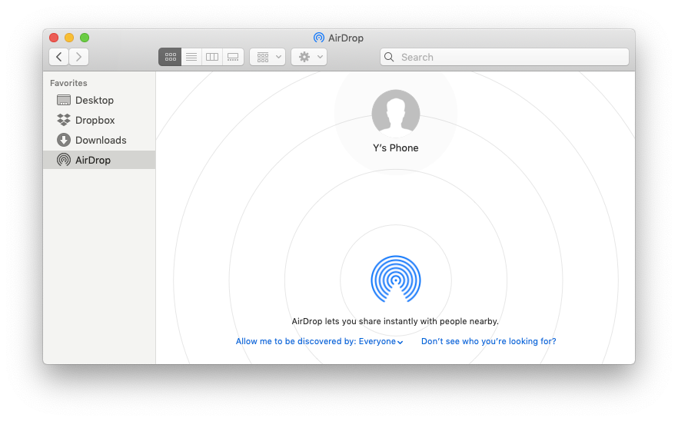Screen dimensions: 678x421
Task: Switch to gallery view
Action: (x=233, y=57)
